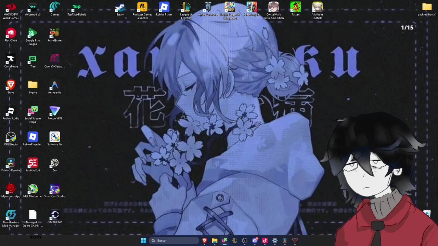Select the OperaGXSetup installer icon
Image resolution: width=438 pixels, height=246 pixels.
(x=55, y=61)
